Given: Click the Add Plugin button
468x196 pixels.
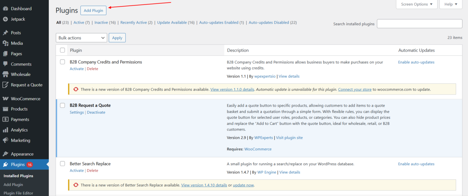Looking at the screenshot, I should [93, 10].
